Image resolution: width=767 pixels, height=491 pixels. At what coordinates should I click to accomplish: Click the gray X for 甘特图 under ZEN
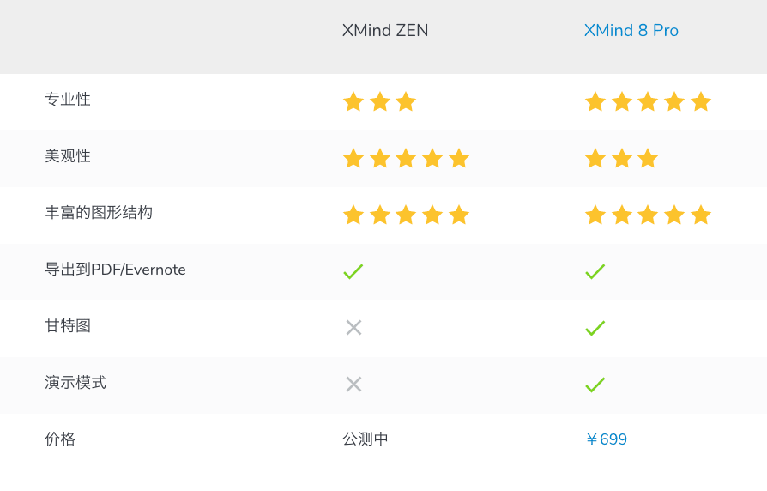point(353,327)
